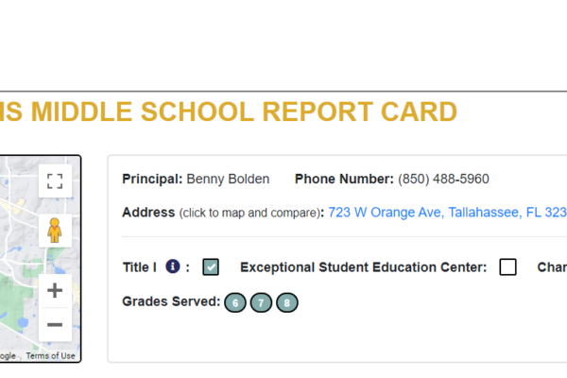Click the Grades Served label
Screen dimensions: 567x378
pyautogui.click(x=171, y=301)
